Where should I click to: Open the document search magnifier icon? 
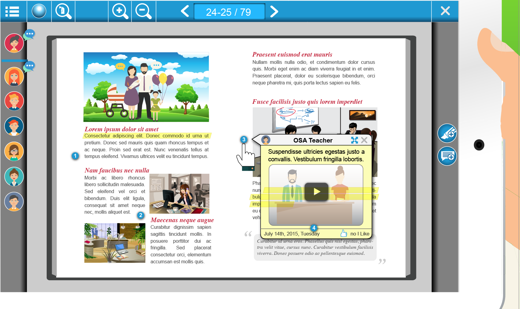point(63,12)
